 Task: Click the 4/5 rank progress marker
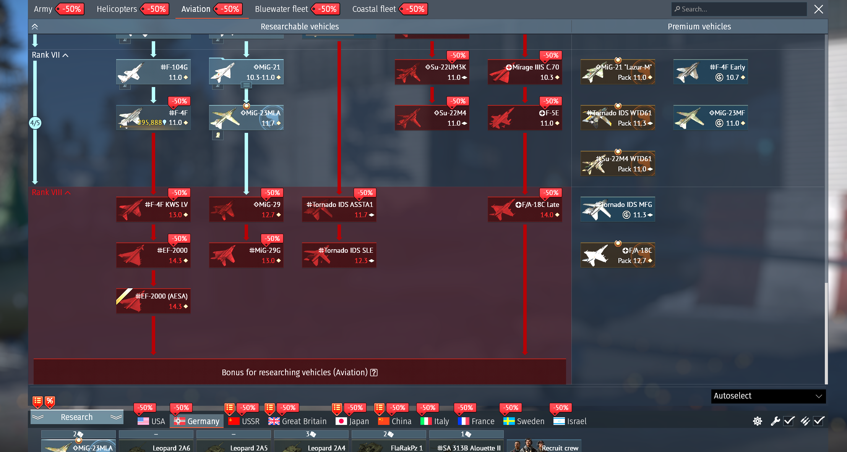[x=35, y=123]
